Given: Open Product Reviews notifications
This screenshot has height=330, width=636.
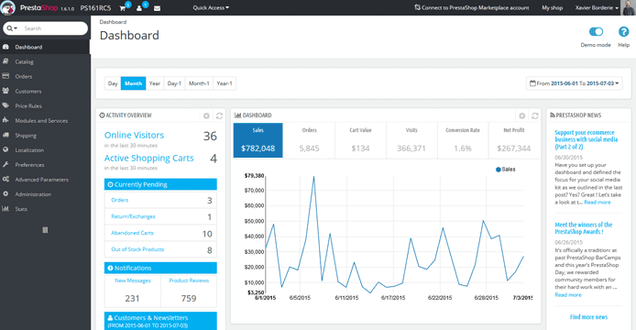Looking at the screenshot, I should [189, 280].
